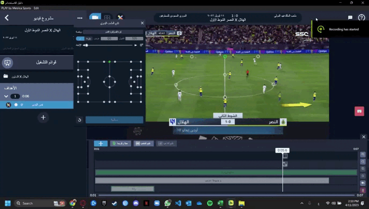Reset pitch calibration with the undo icon

click(x=79, y=120)
